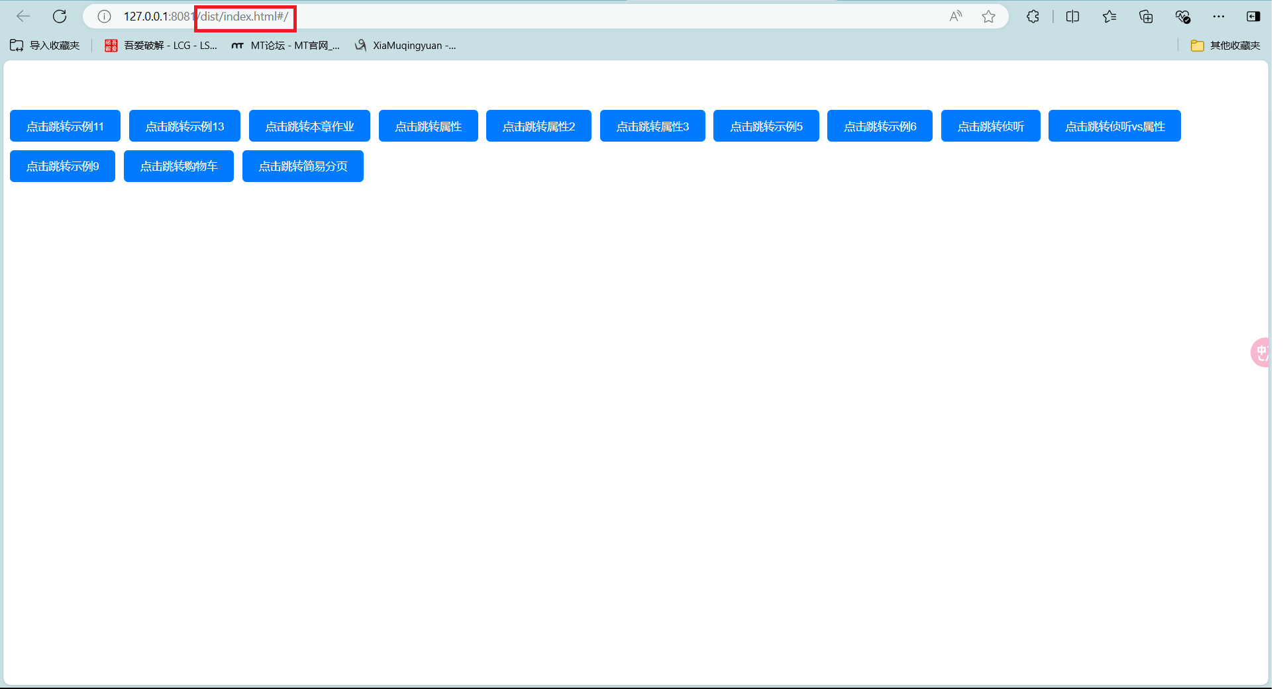Screen dimensions: 1285x689
Task: Click the 点击跳转侦听vs属性 button
Action: click(1114, 126)
